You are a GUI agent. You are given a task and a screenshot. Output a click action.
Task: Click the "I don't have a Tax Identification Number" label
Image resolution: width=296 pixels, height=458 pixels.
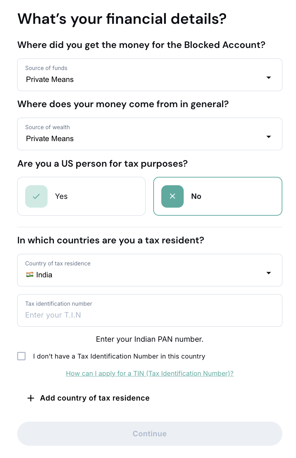click(119, 356)
